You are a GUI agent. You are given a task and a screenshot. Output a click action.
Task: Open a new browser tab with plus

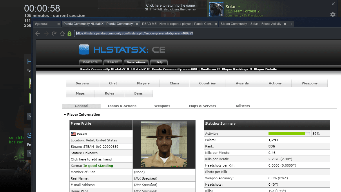pos(291,24)
